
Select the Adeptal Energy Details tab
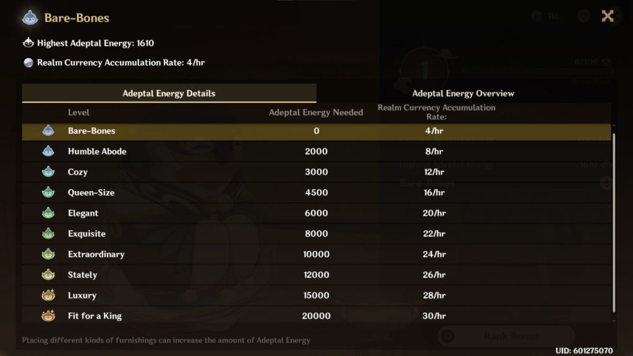[x=169, y=93]
